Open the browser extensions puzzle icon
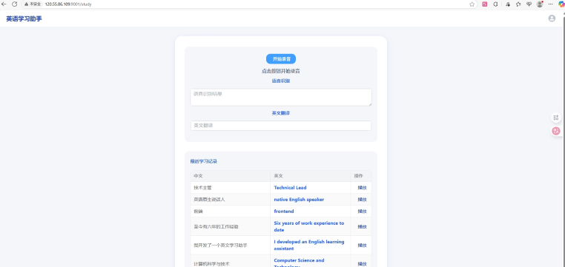This screenshot has width=565, height=267. click(495, 4)
